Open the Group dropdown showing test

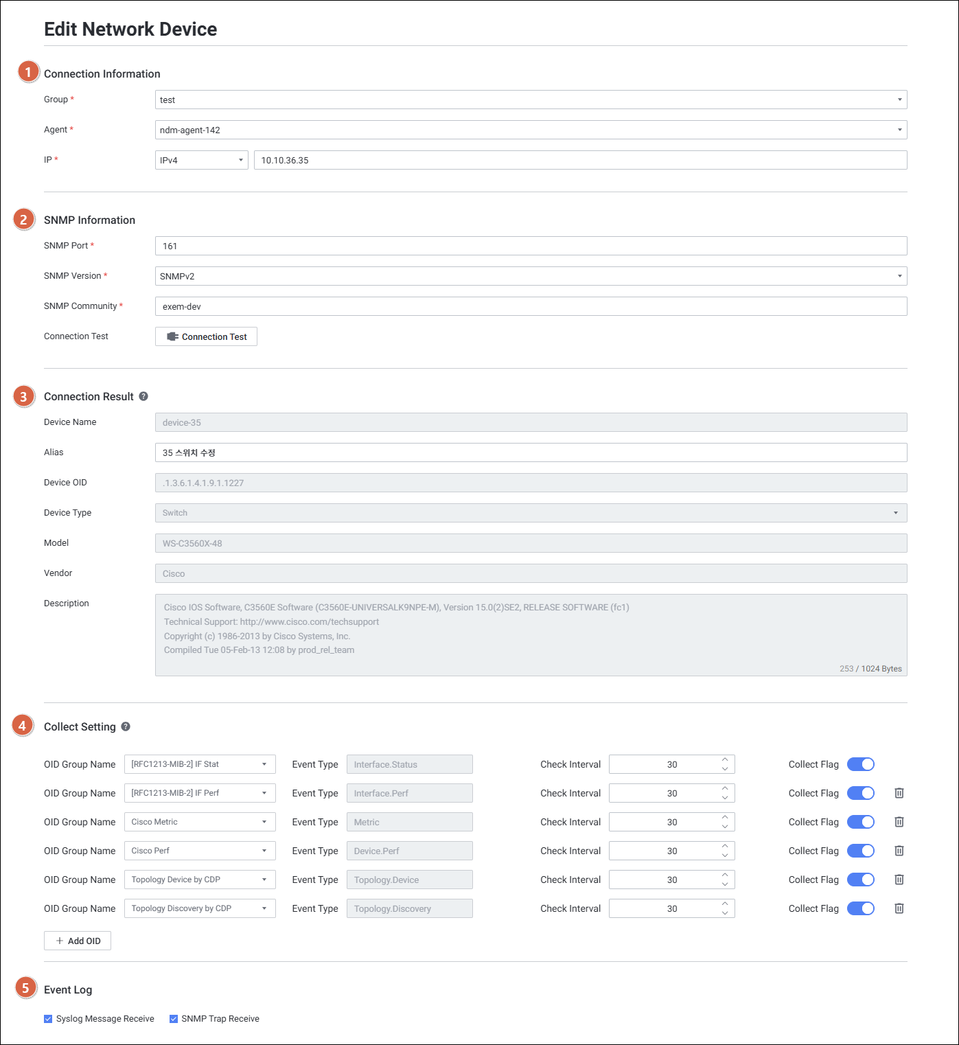[x=531, y=100]
